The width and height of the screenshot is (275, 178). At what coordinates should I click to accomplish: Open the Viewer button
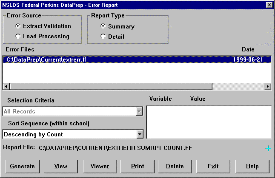click(x=100, y=166)
